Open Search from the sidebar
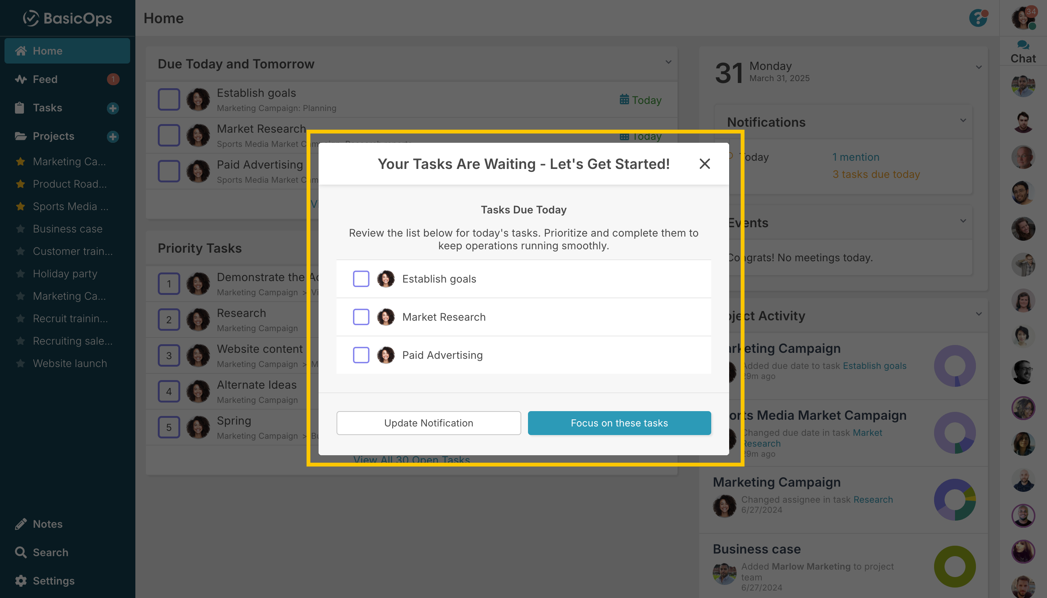The height and width of the screenshot is (598, 1047). pos(21,552)
